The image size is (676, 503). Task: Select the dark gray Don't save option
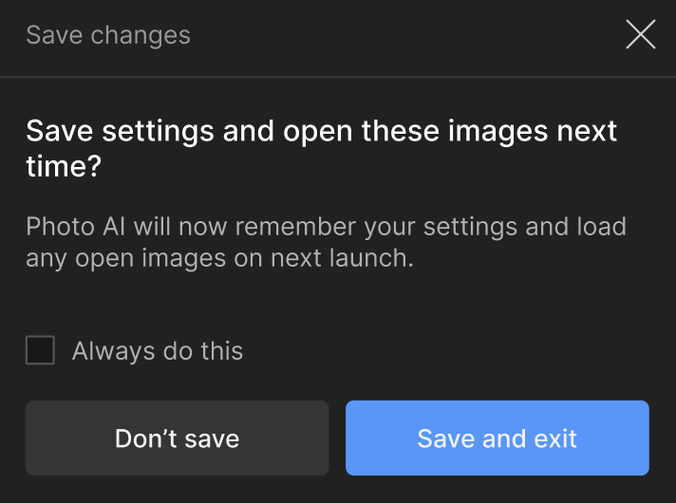[x=177, y=438]
